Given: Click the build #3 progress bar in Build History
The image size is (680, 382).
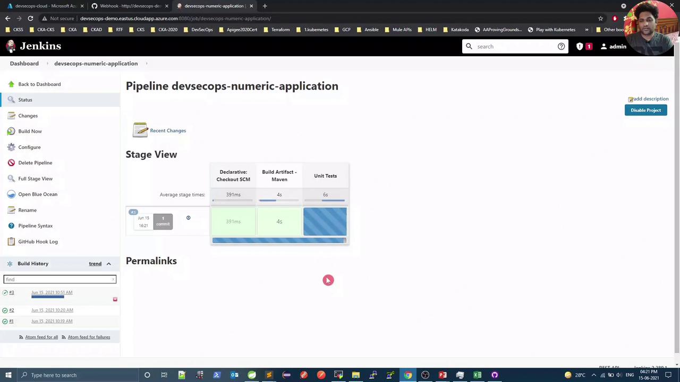Looking at the screenshot, I should pyautogui.click(x=47, y=297).
